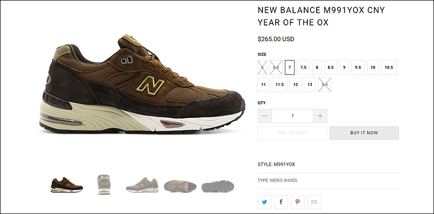Click the Buy It Now button
The image size is (434, 214).
(x=364, y=133)
